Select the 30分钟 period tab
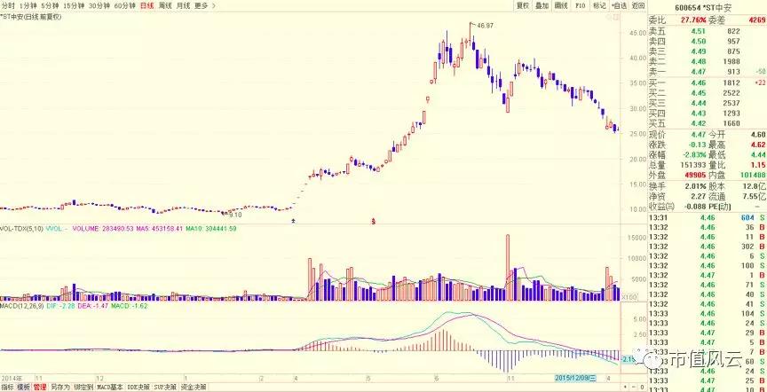Screen dimensions: 767x392 (x=99, y=6)
